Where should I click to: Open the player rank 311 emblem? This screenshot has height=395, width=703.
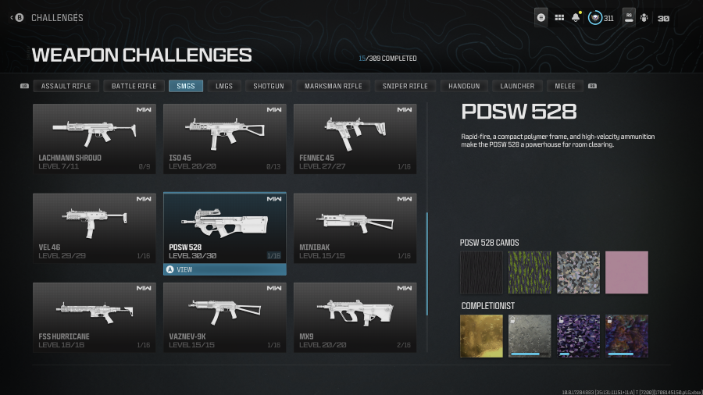[x=595, y=18]
